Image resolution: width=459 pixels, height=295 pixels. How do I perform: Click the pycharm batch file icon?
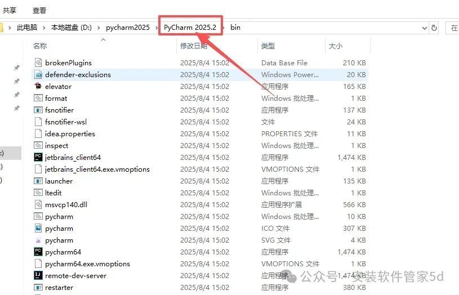[38, 216]
